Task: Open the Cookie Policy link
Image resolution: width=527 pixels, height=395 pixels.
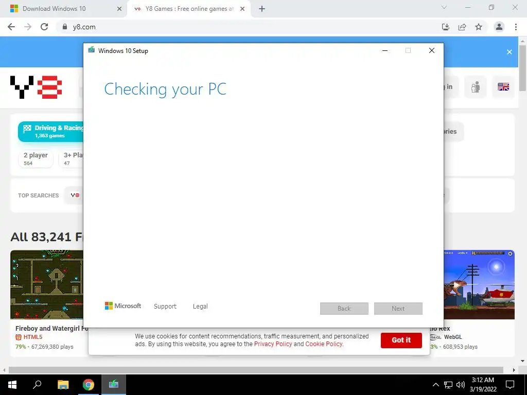Action: click(324, 344)
